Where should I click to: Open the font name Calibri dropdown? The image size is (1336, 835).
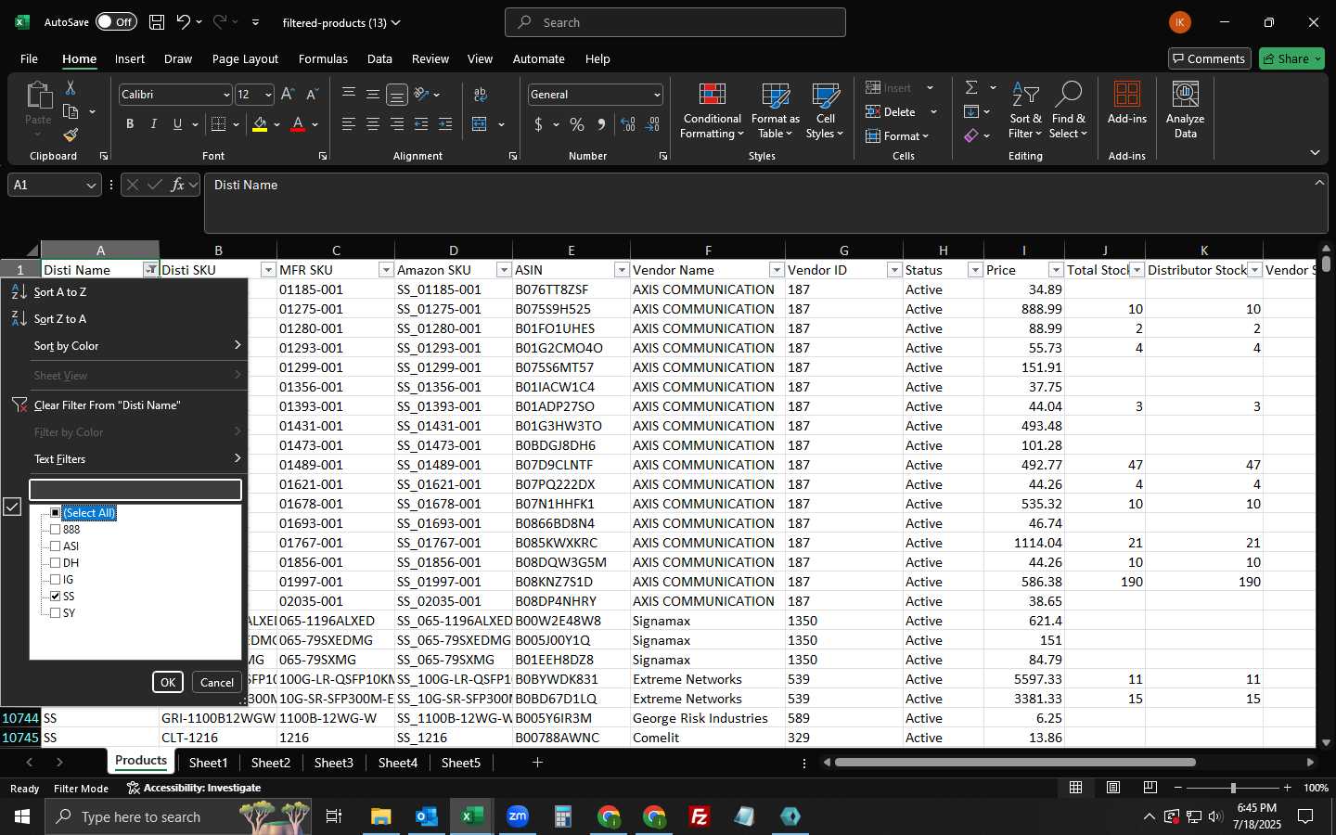(225, 95)
